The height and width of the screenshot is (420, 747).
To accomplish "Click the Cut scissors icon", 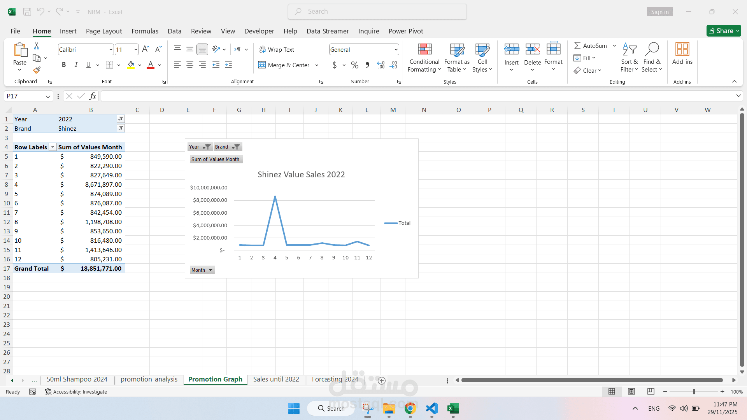I will [x=37, y=46].
